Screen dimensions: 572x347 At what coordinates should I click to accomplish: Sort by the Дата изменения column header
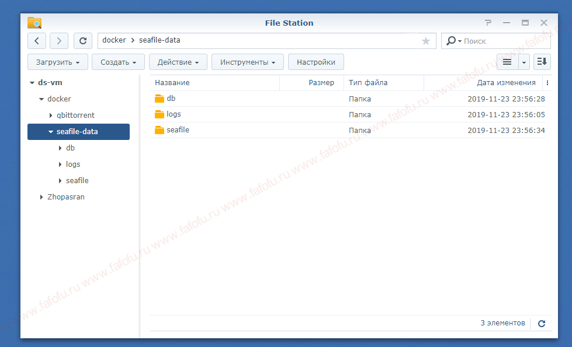pyautogui.click(x=483, y=83)
